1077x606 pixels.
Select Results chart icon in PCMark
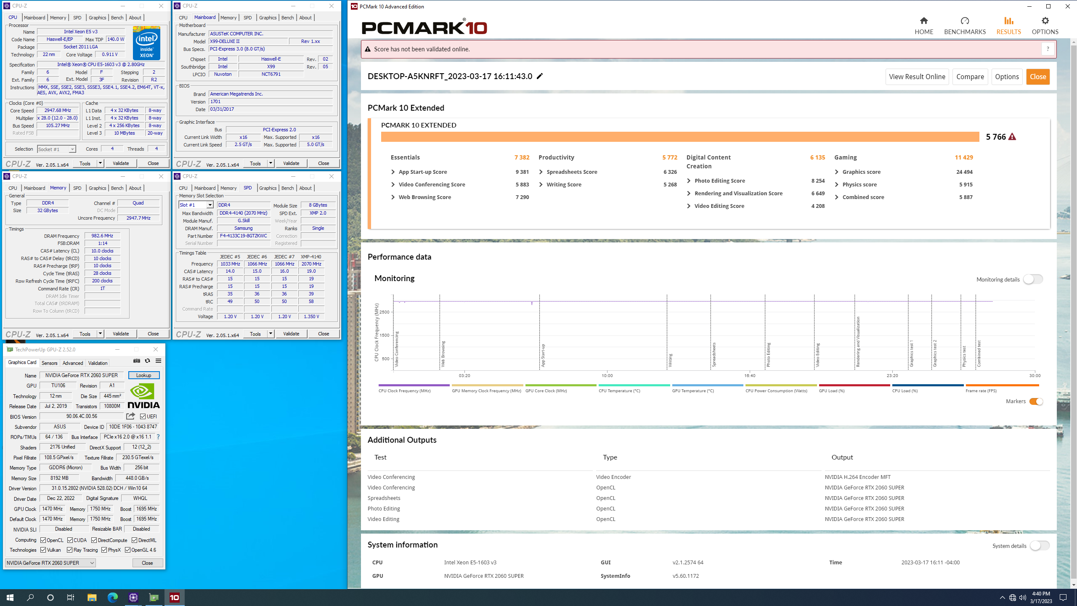[1008, 21]
